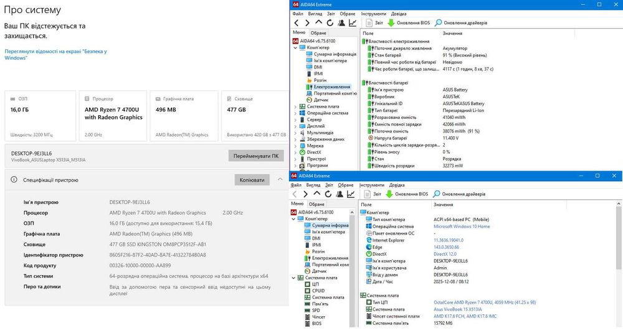Viewport: 623px width, 333px height.
Task: Open Файл menu in top AIDA64 window
Action: point(298,14)
